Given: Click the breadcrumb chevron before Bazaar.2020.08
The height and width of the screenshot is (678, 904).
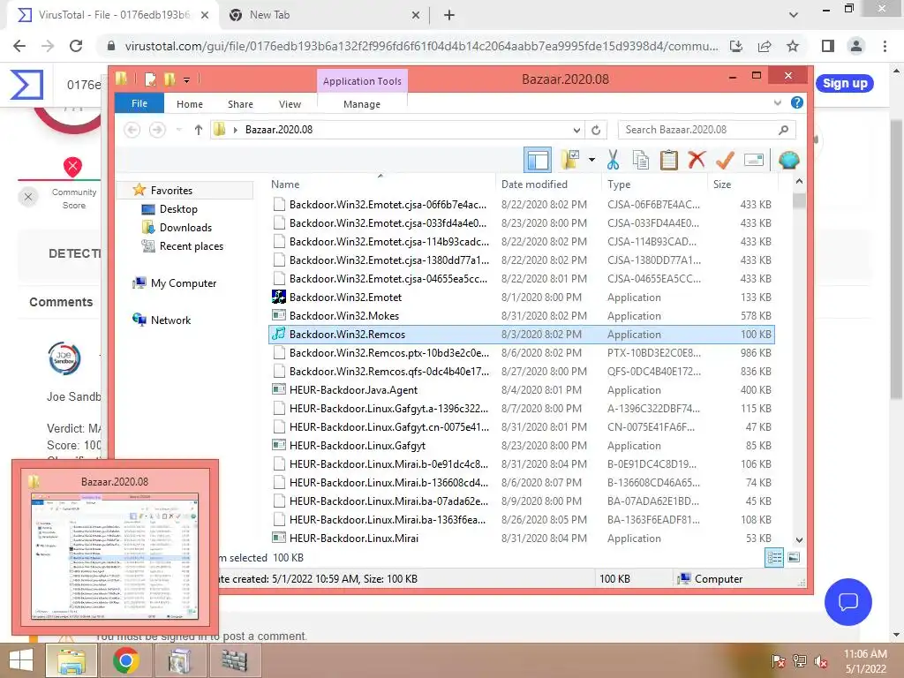Looking at the screenshot, I should click(235, 130).
